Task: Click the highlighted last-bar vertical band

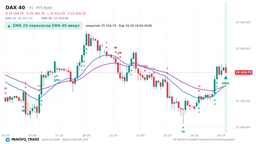Action: [226, 68]
